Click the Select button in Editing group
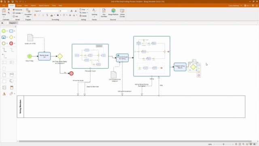 pos(83,13)
